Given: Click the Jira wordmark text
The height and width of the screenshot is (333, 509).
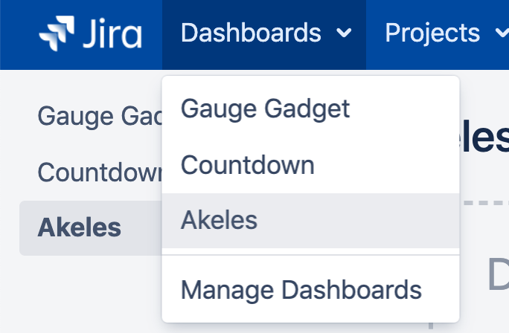Looking at the screenshot, I should tap(112, 33).
